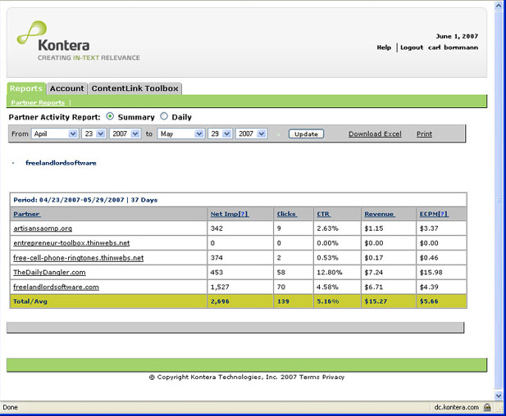
Task: Click the Update button
Action: click(x=306, y=134)
